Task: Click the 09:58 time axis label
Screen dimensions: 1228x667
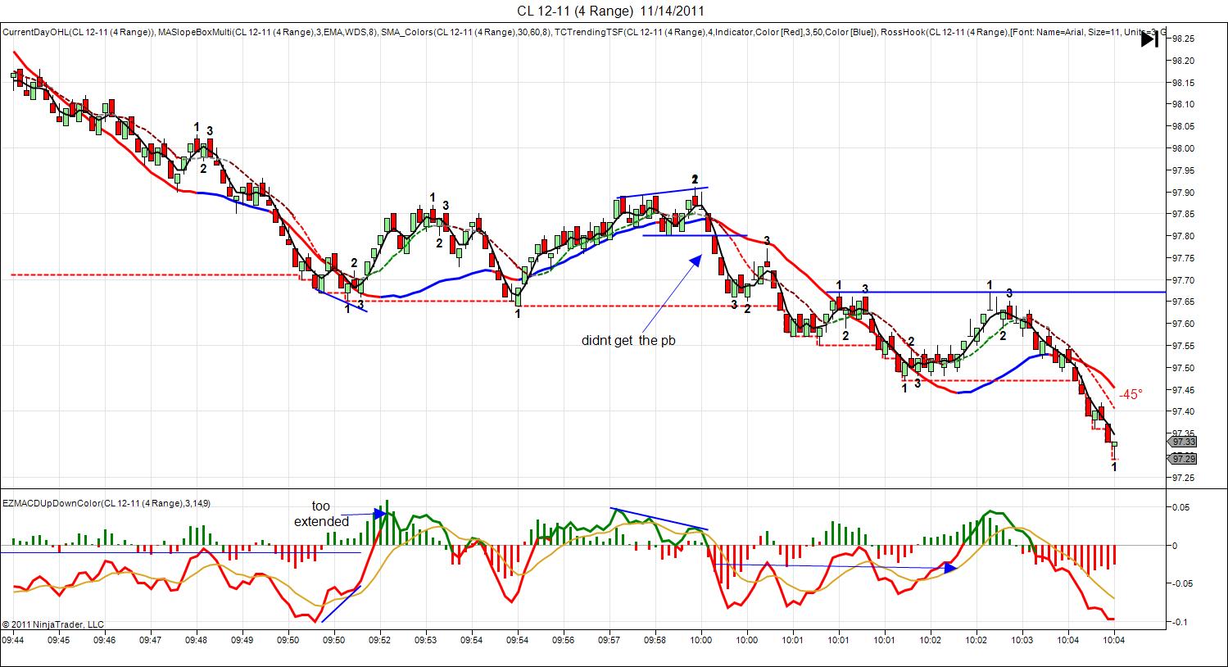Action: [655, 639]
